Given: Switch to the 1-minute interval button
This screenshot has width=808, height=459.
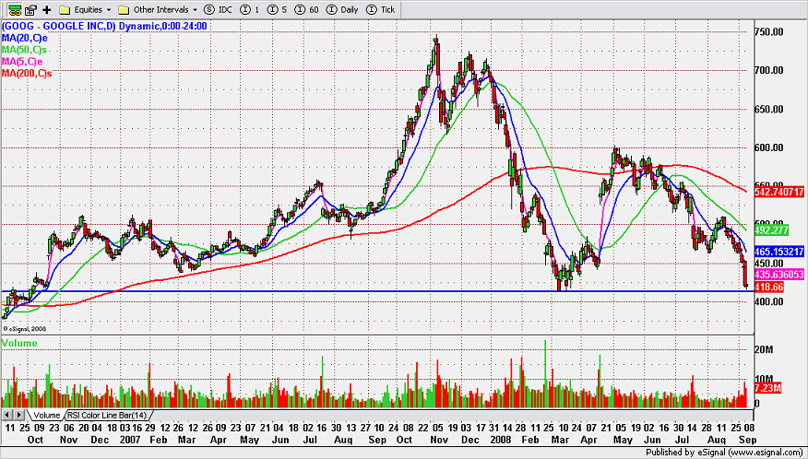Looking at the screenshot, I should [x=250, y=10].
